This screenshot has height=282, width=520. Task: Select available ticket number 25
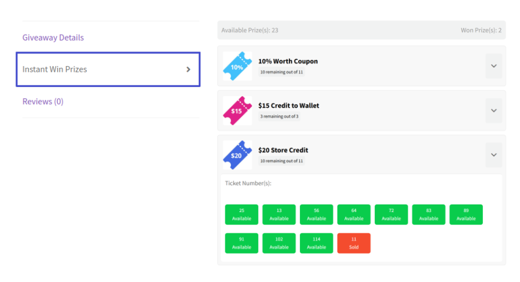241,214
